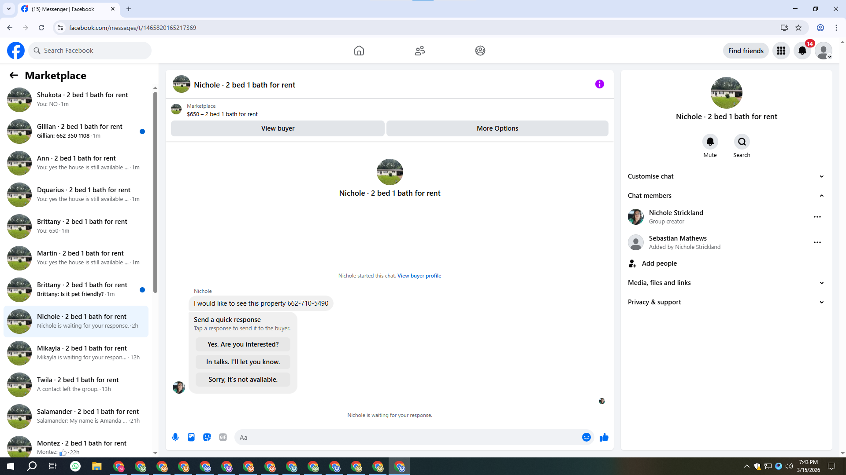
Task: Send a thumbs-up like
Action: 604,437
